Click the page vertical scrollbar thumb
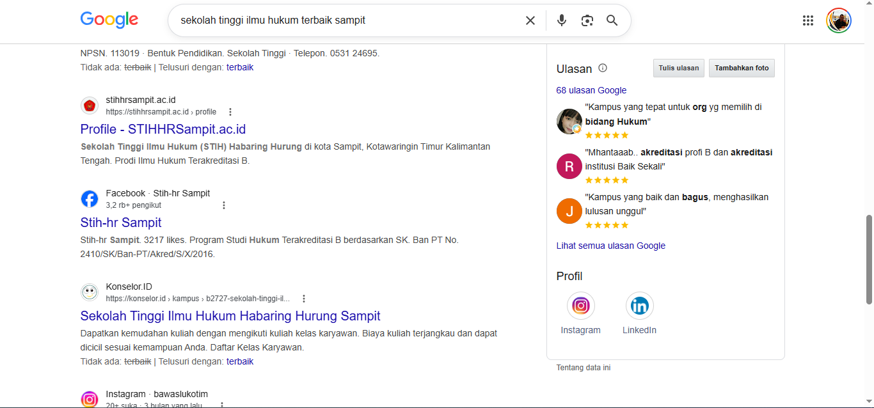This screenshot has height=408, width=874. [x=869, y=260]
